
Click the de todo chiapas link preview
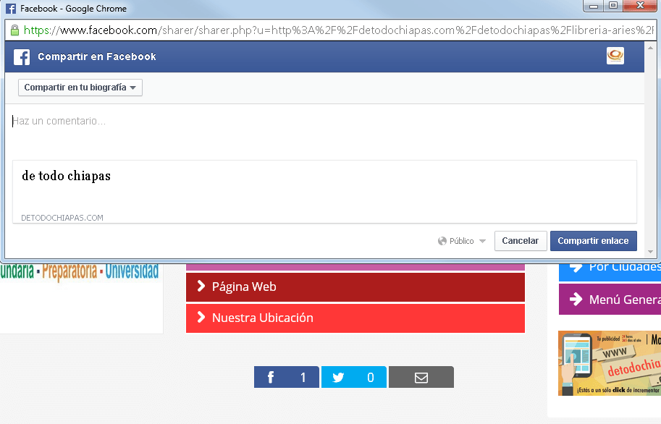coord(324,192)
